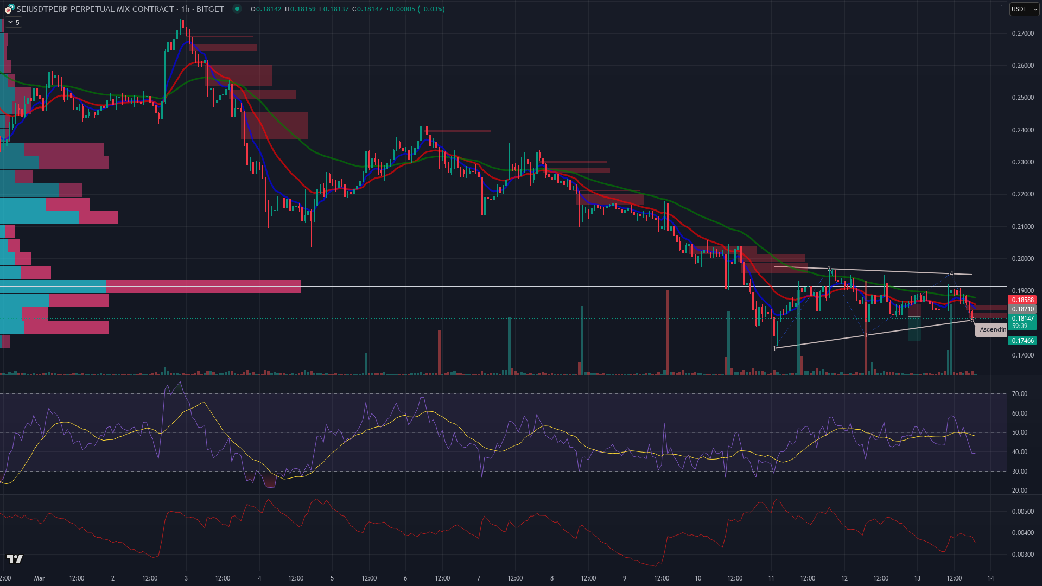Click the green 0.17466 price label
This screenshot has width=1042, height=586.
click(1022, 341)
